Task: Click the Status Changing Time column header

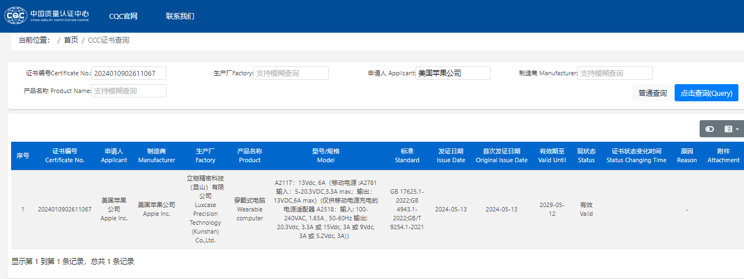Action: (636, 156)
